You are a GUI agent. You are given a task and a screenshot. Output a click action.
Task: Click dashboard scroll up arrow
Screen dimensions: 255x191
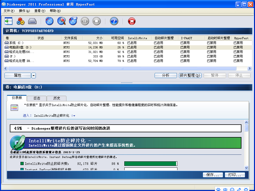point(246,122)
